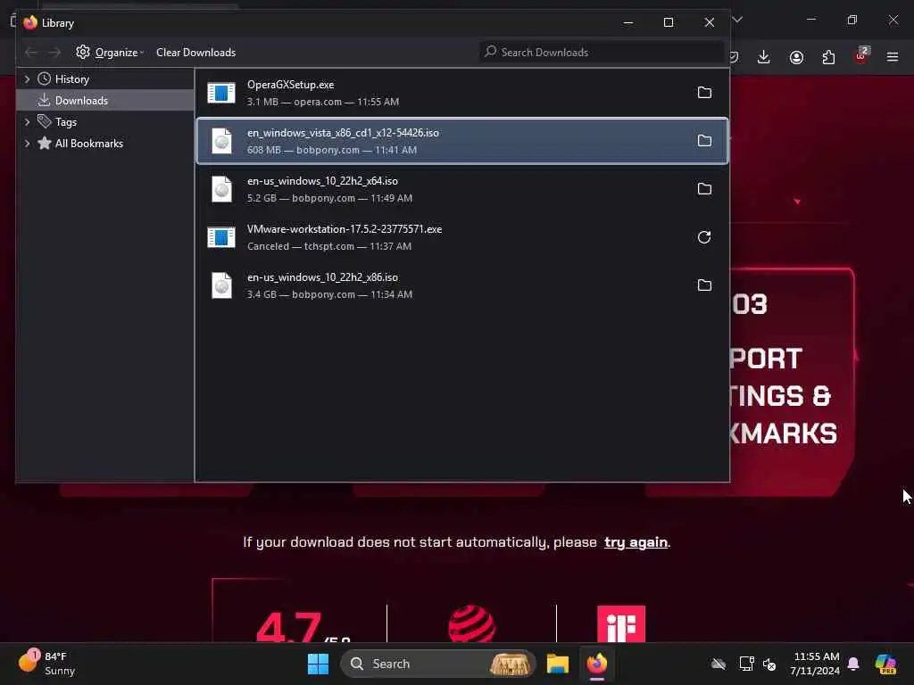Show en_windows_vista_x86 iso in folder
The width and height of the screenshot is (914, 685).
[704, 141]
